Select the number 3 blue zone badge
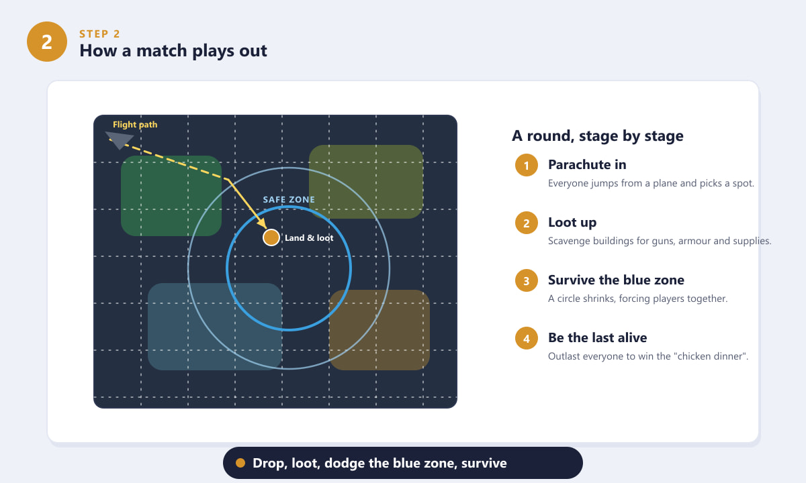 [x=527, y=280]
